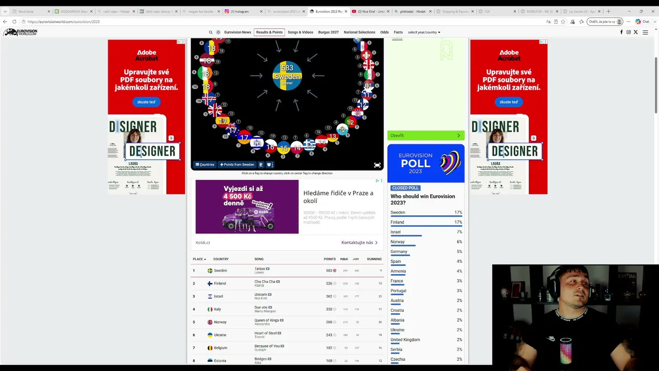Image resolution: width=659 pixels, height=371 pixels.
Task: Open the Burgas 2027 menu item
Action: [328, 32]
